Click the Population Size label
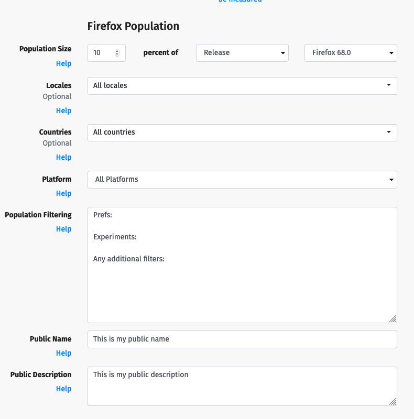This screenshot has height=419, width=414. (x=46, y=49)
